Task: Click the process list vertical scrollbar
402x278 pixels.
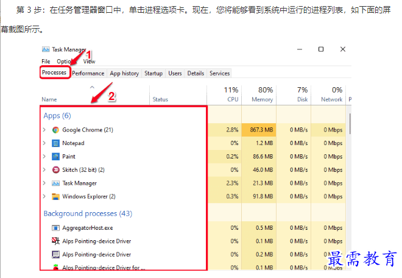Action: tap(350, 124)
